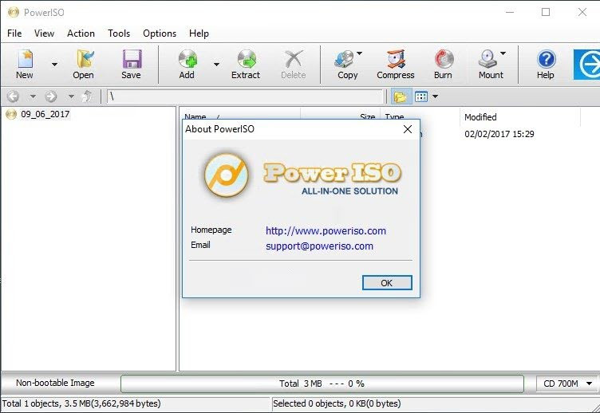Click the Up one level icon
This screenshot has height=413, width=600.
tap(87, 96)
